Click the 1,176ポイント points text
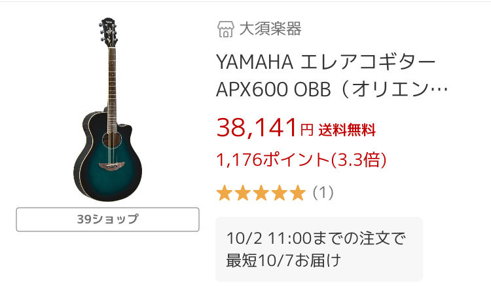This screenshot has width=491, height=289. (x=271, y=159)
